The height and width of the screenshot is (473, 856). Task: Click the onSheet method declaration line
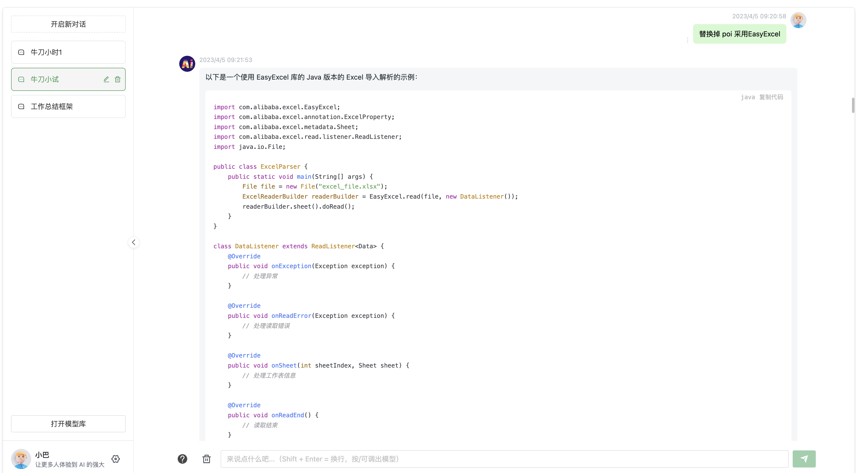[x=318, y=366]
